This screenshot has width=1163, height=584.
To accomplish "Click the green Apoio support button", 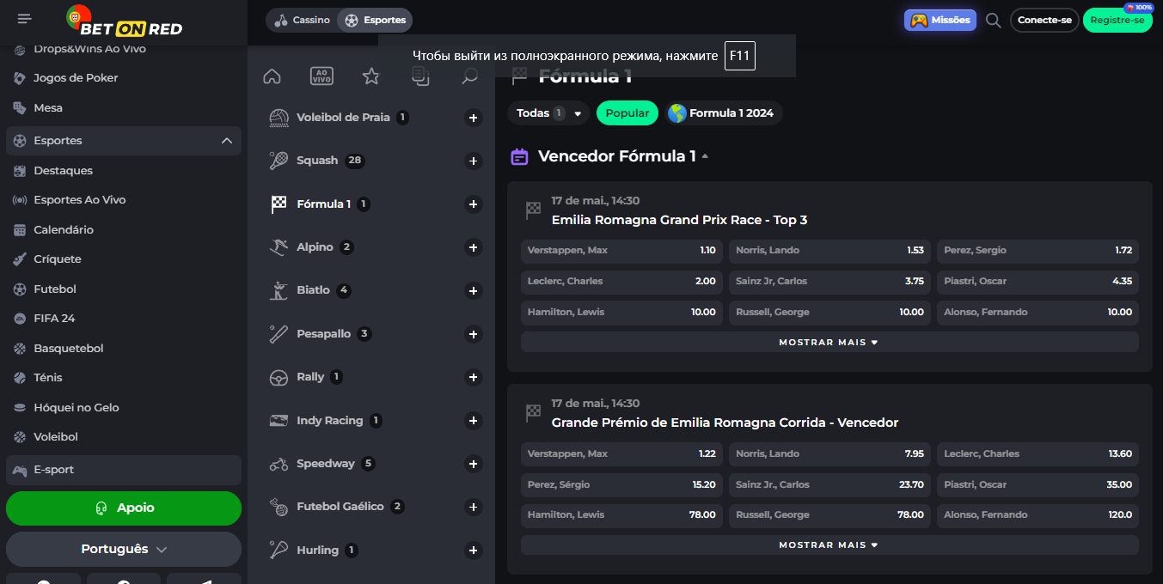I will coord(124,508).
